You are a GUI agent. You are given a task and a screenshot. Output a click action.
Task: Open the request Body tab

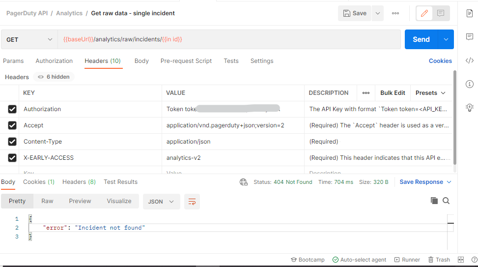click(141, 61)
